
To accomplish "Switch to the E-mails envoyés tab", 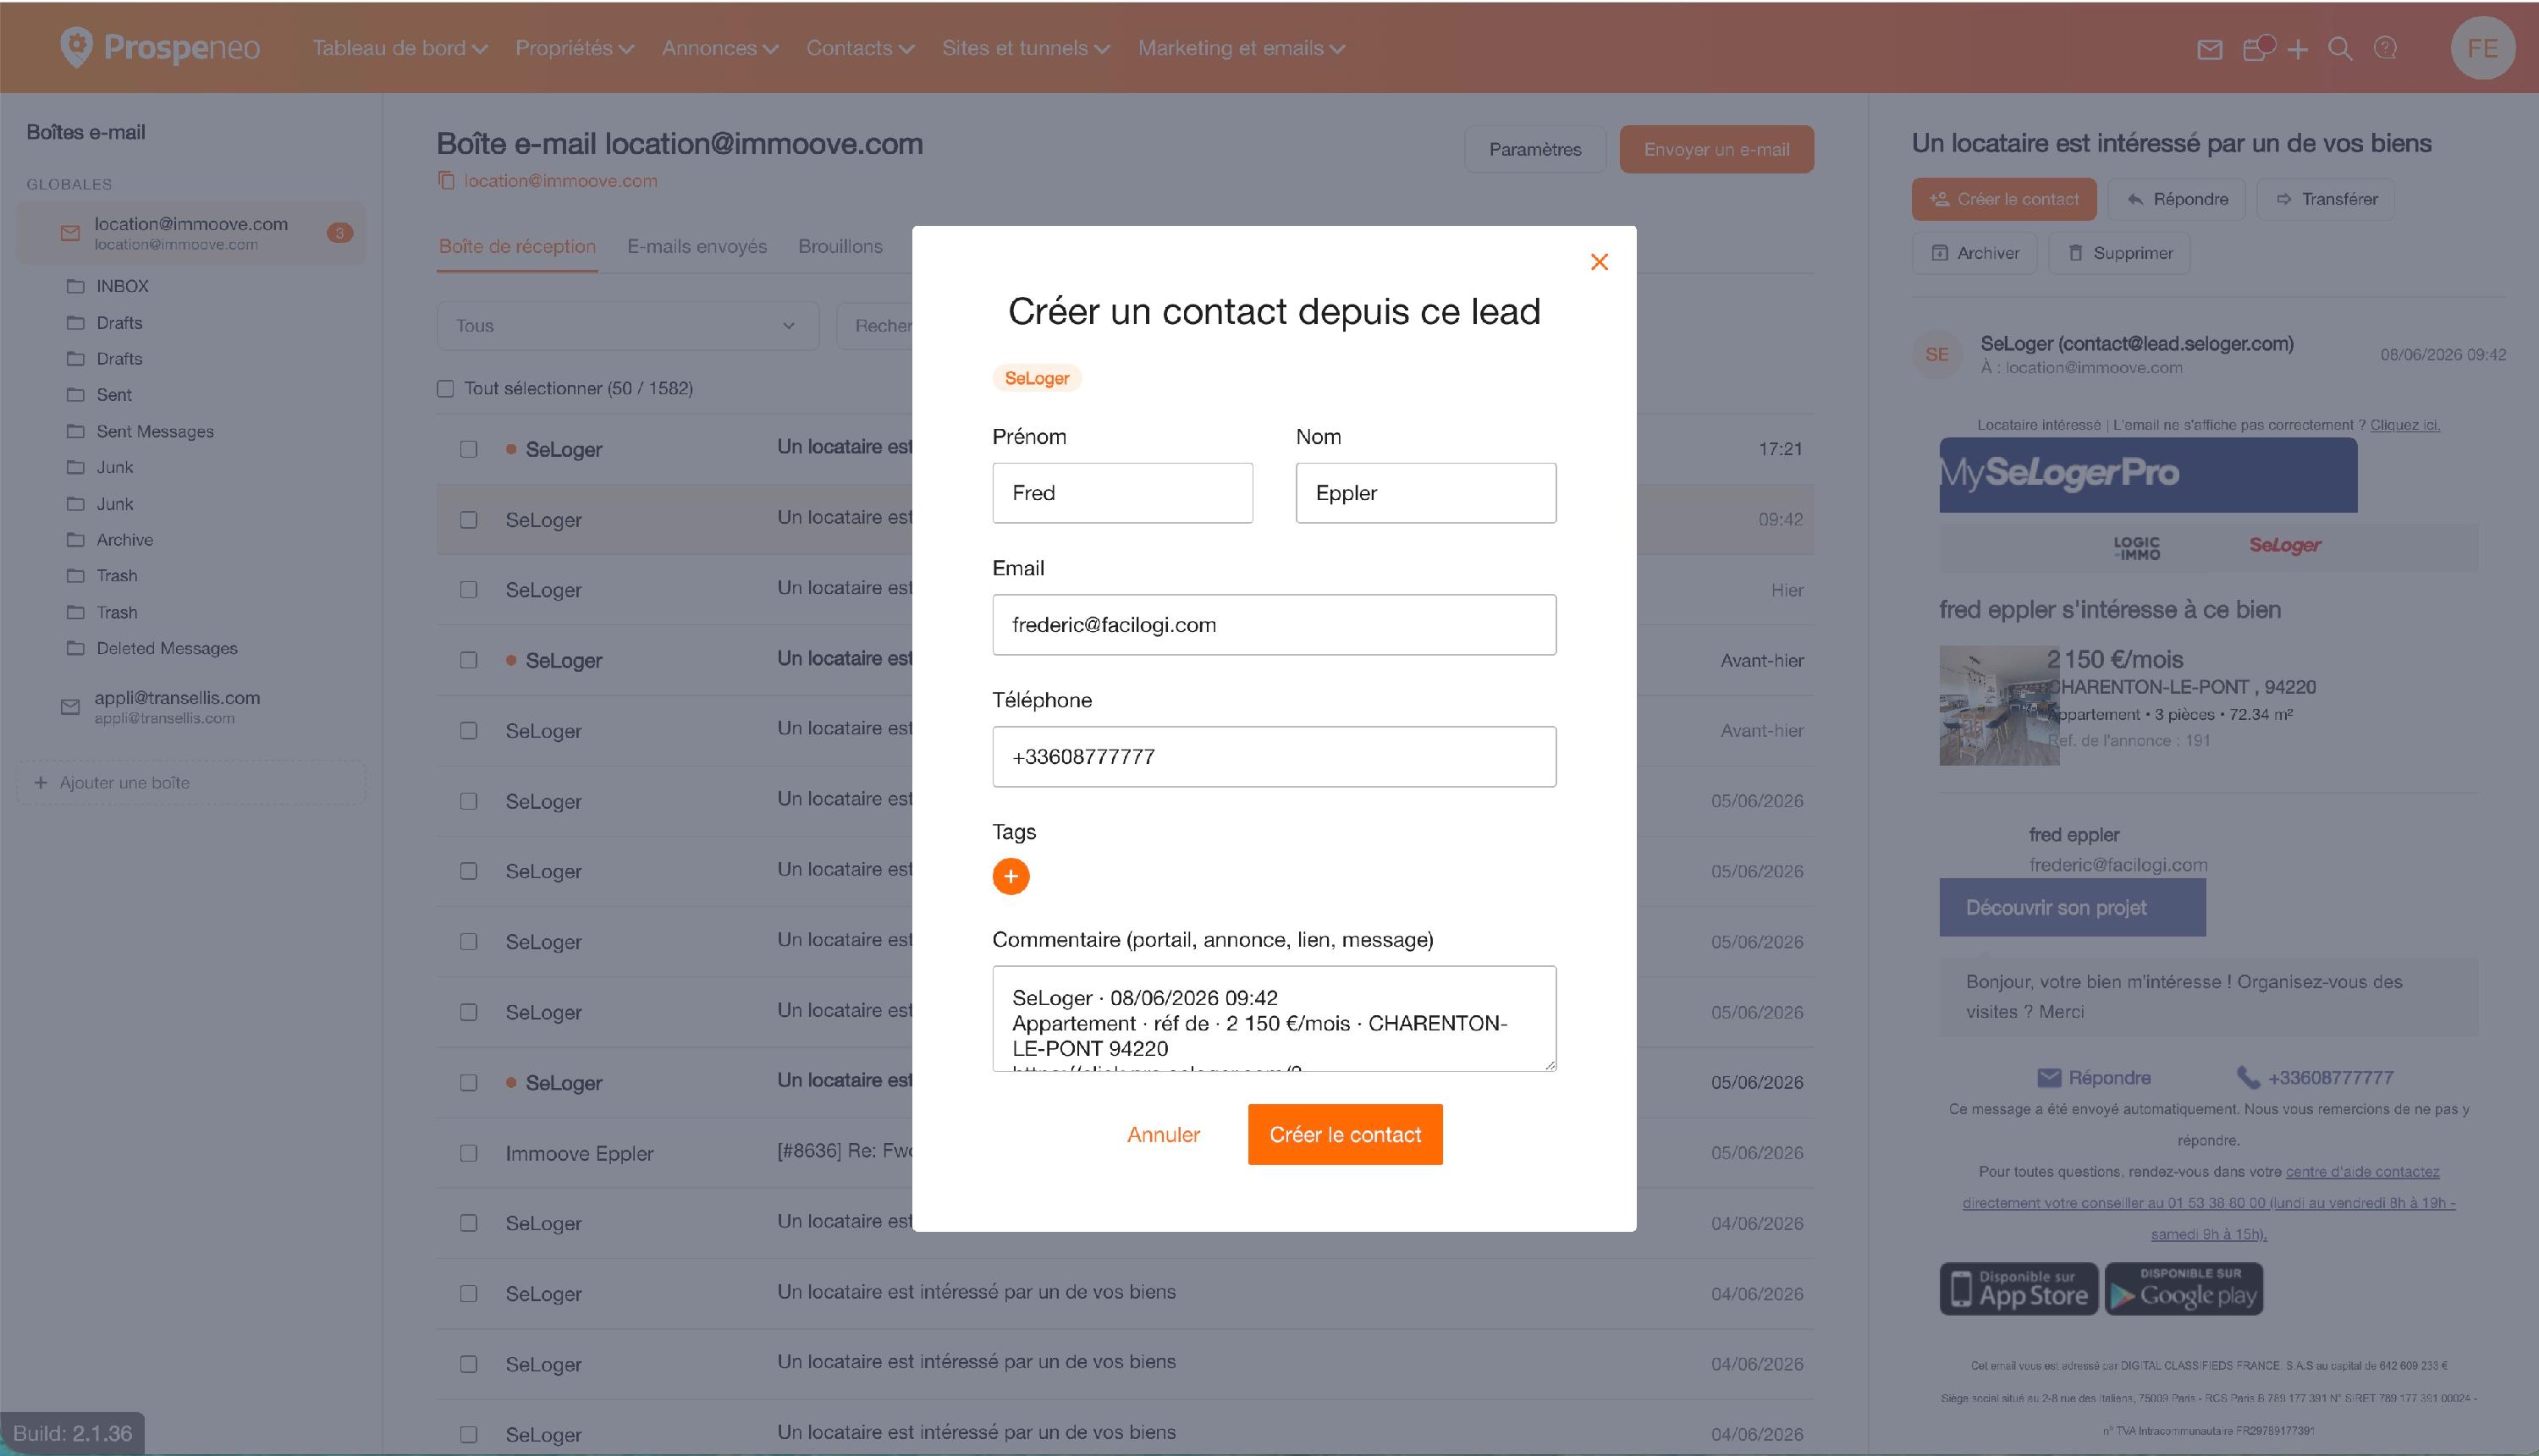I will [697, 246].
